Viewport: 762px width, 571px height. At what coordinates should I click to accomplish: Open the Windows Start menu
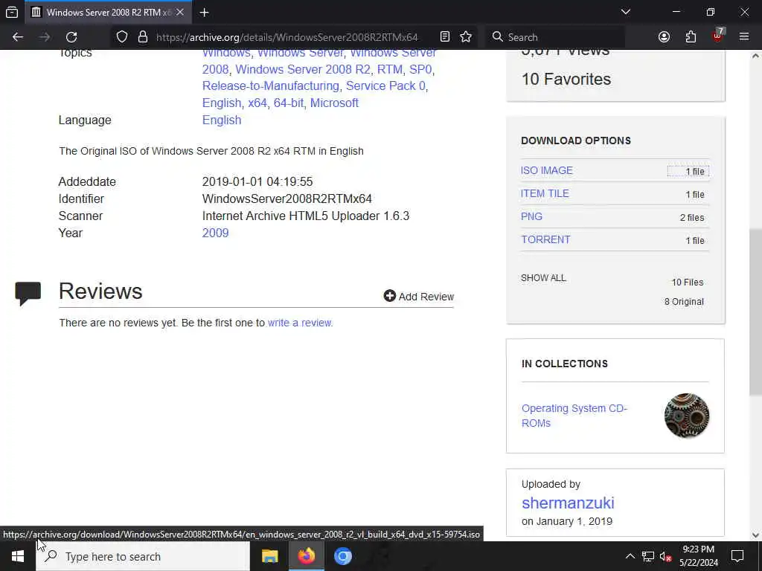click(x=18, y=556)
